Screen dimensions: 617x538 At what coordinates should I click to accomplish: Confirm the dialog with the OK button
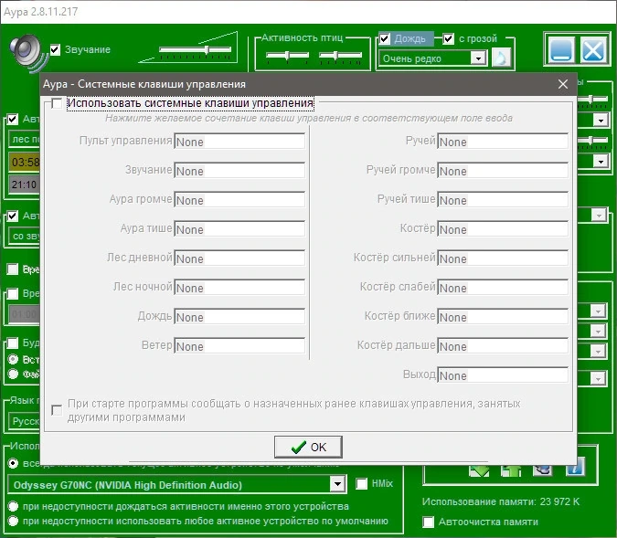point(308,447)
